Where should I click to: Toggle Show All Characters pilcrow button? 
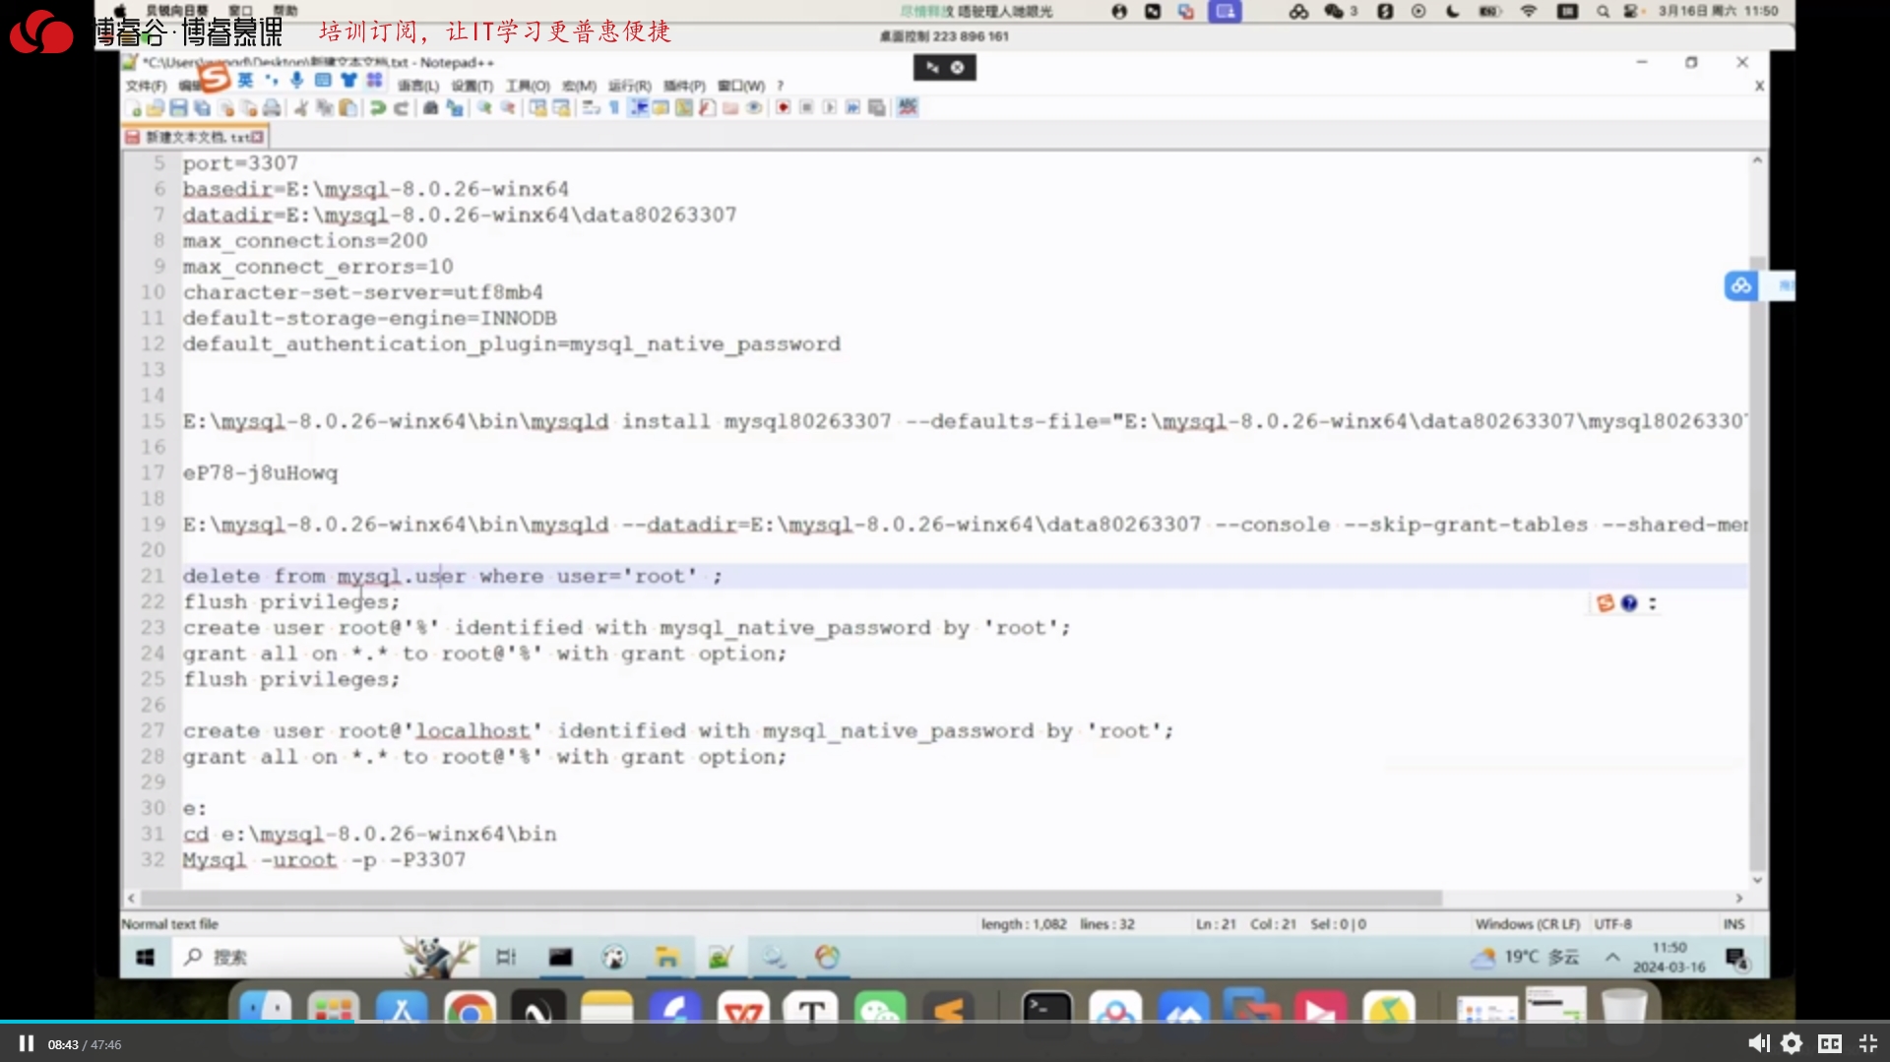[614, 107]
